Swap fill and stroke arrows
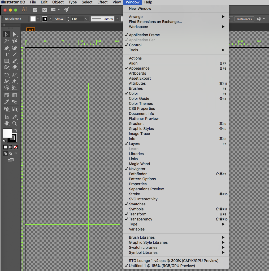 16,130
